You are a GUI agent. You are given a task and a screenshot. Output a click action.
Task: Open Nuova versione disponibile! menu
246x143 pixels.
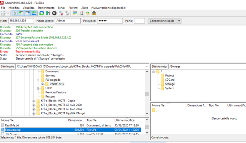(x=108, y=8)
